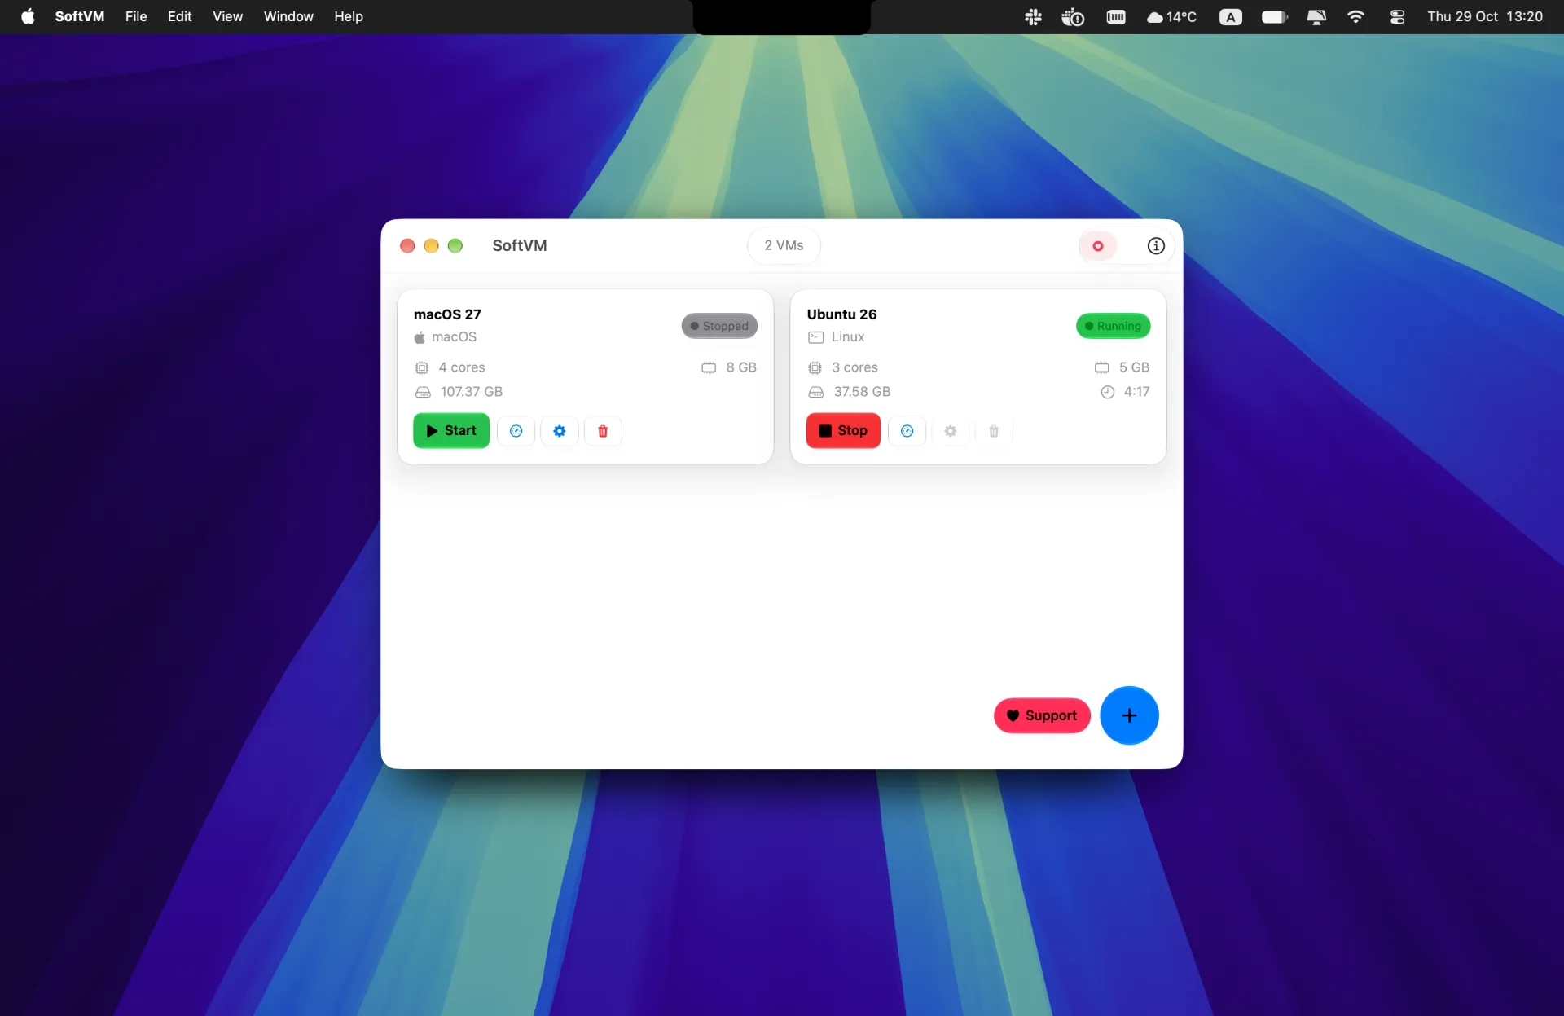Click the 8 GB memory label
This screenshot has height=1016, width=1564.
point(741,367)
